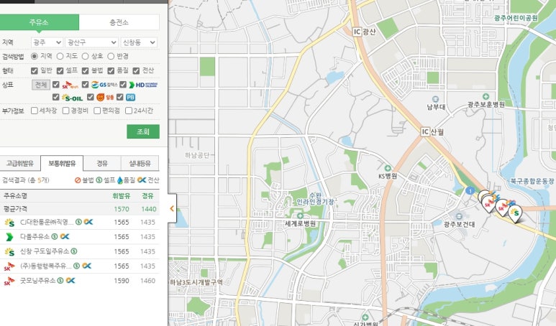Click the 광주보건대 school map icon
The image size is (556, 326).
[459, 216]
